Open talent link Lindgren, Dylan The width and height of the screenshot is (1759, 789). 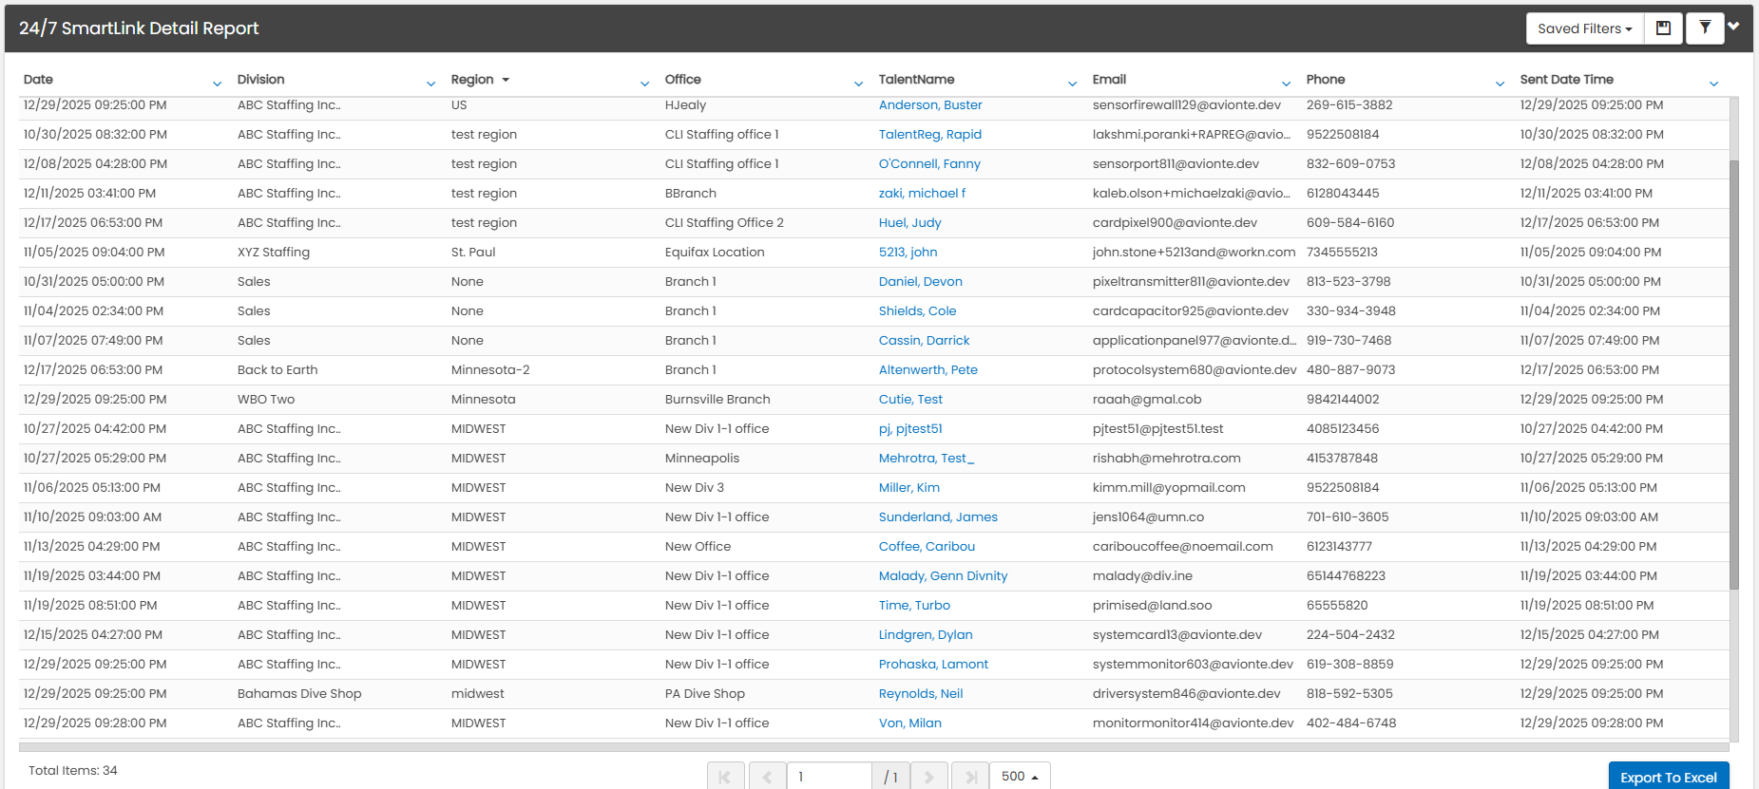pos(926,635)
